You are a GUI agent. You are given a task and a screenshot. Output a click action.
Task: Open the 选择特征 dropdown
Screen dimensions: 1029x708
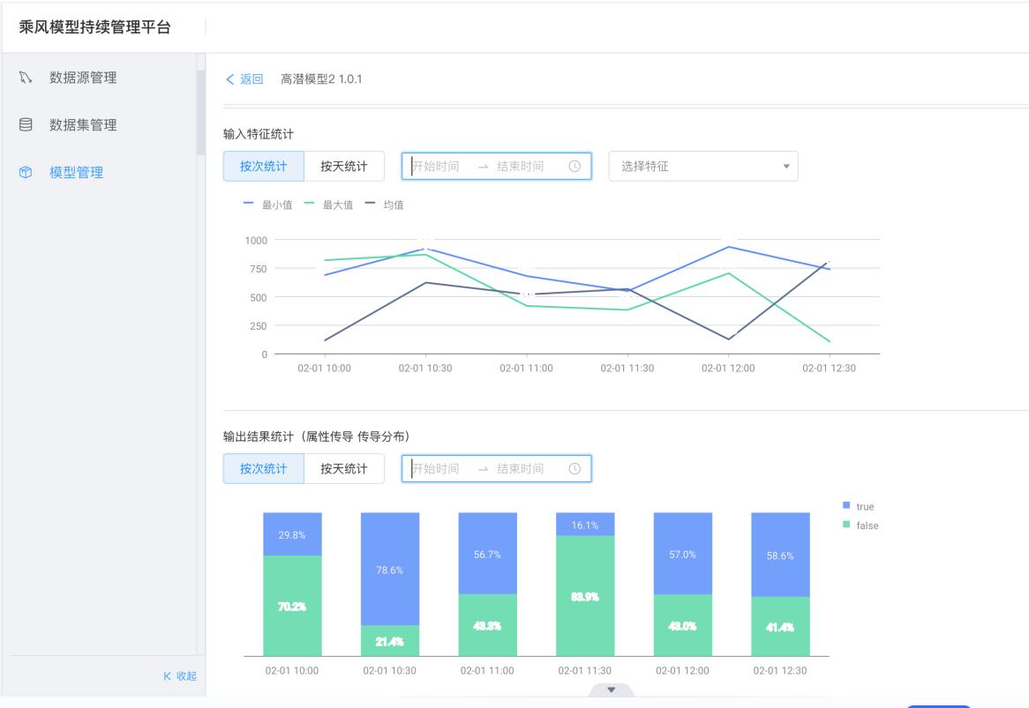pyautogui.click(x=702, y=166)
